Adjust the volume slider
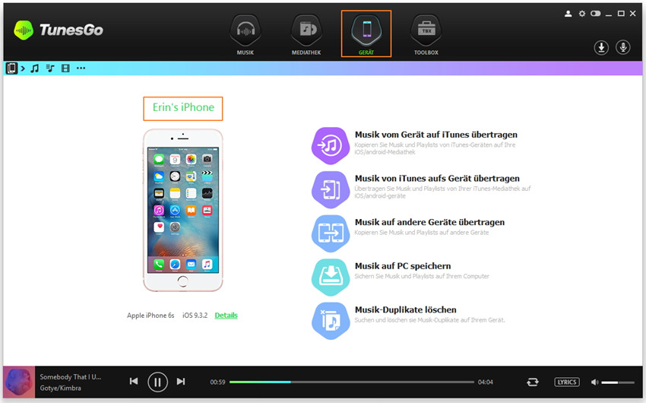 pyautogui.click(x=618, y=382)
